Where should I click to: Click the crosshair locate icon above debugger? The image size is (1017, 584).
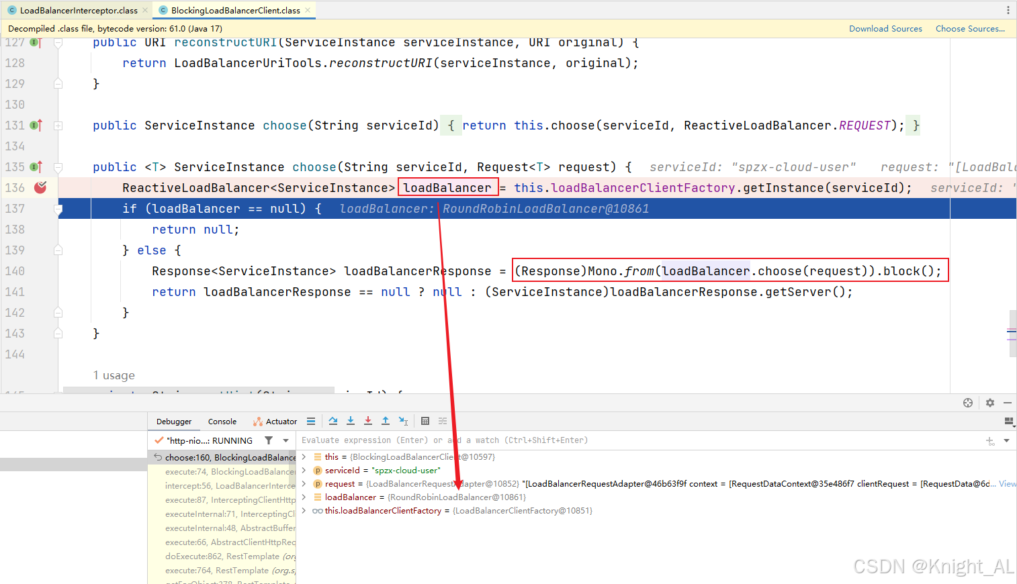coord(968,403)
